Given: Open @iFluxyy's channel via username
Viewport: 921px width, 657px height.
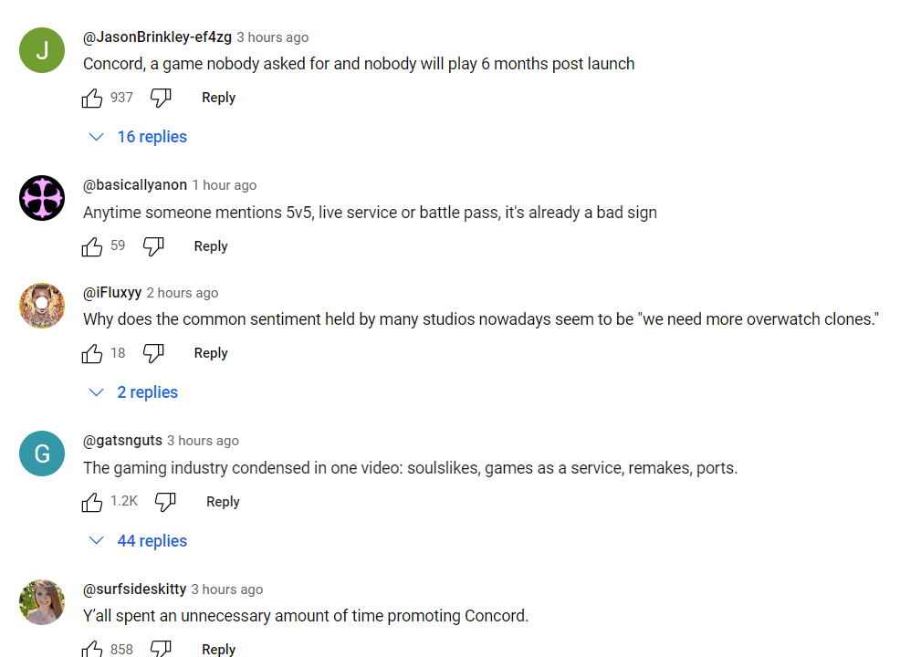Looking at the screenshot, I should (x=112, y=293).
